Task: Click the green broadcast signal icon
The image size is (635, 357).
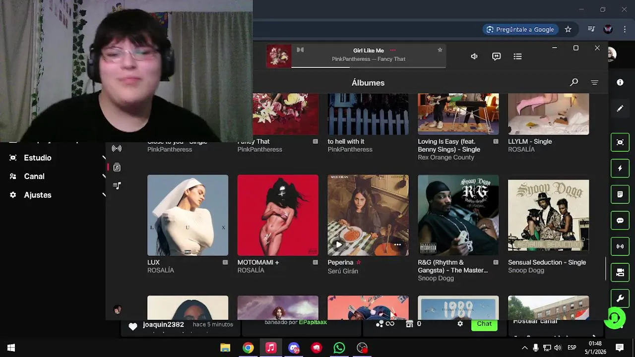Action: click(x=620, y=246)
